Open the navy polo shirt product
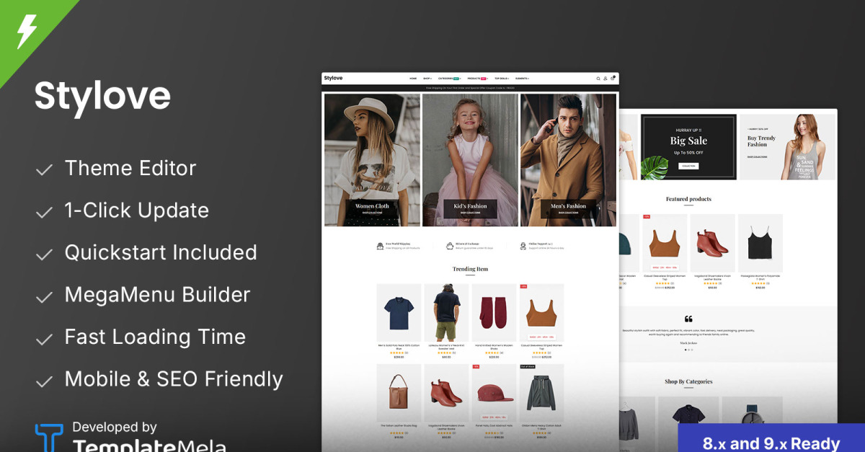Image resolution: width=865 pixels, height=452 pixels. [x=399, y=312]
